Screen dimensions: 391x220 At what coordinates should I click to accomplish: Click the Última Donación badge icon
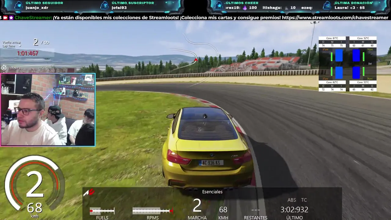[x=327, y=5]
